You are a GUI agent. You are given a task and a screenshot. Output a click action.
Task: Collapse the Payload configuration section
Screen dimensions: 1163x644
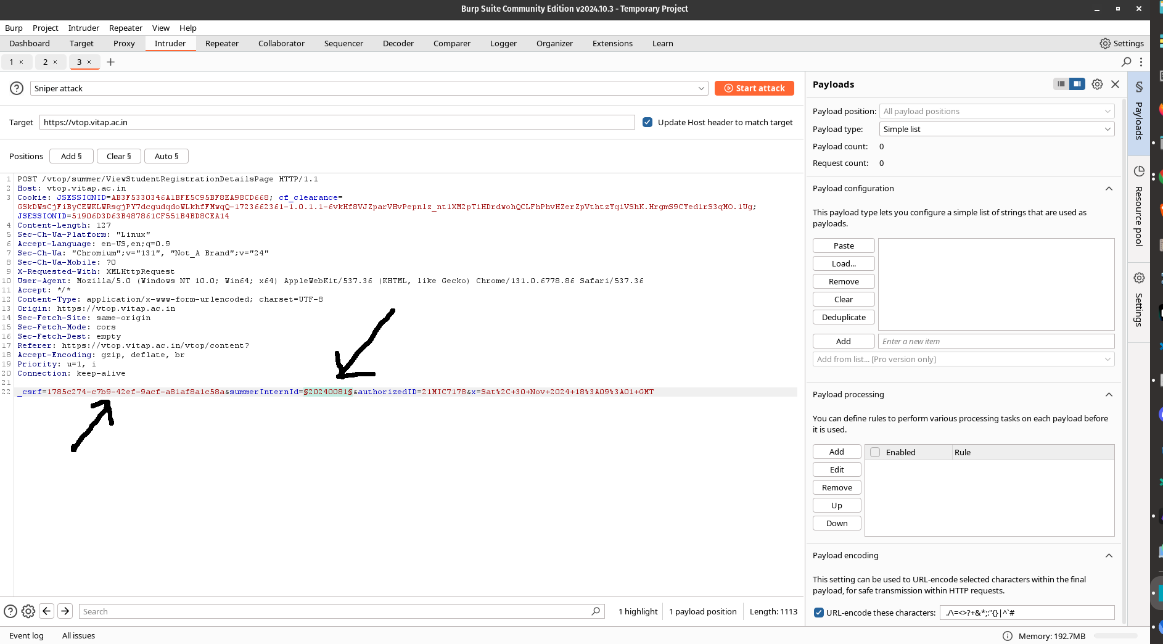[1109, 189]
